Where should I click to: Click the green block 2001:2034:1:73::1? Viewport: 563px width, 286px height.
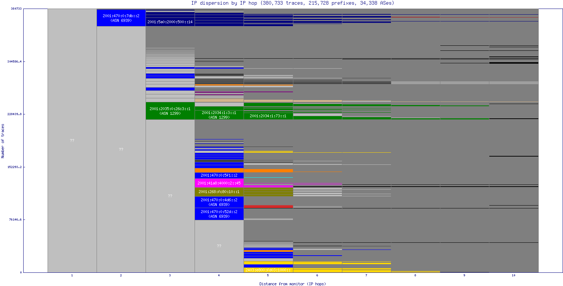pos(268,116)
